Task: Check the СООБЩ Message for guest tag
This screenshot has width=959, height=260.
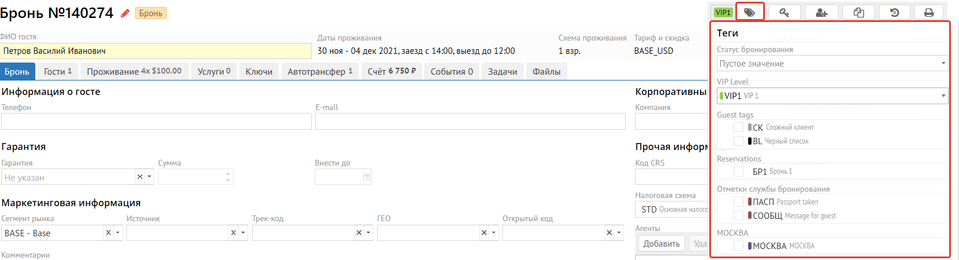Action: pos(738,215)
